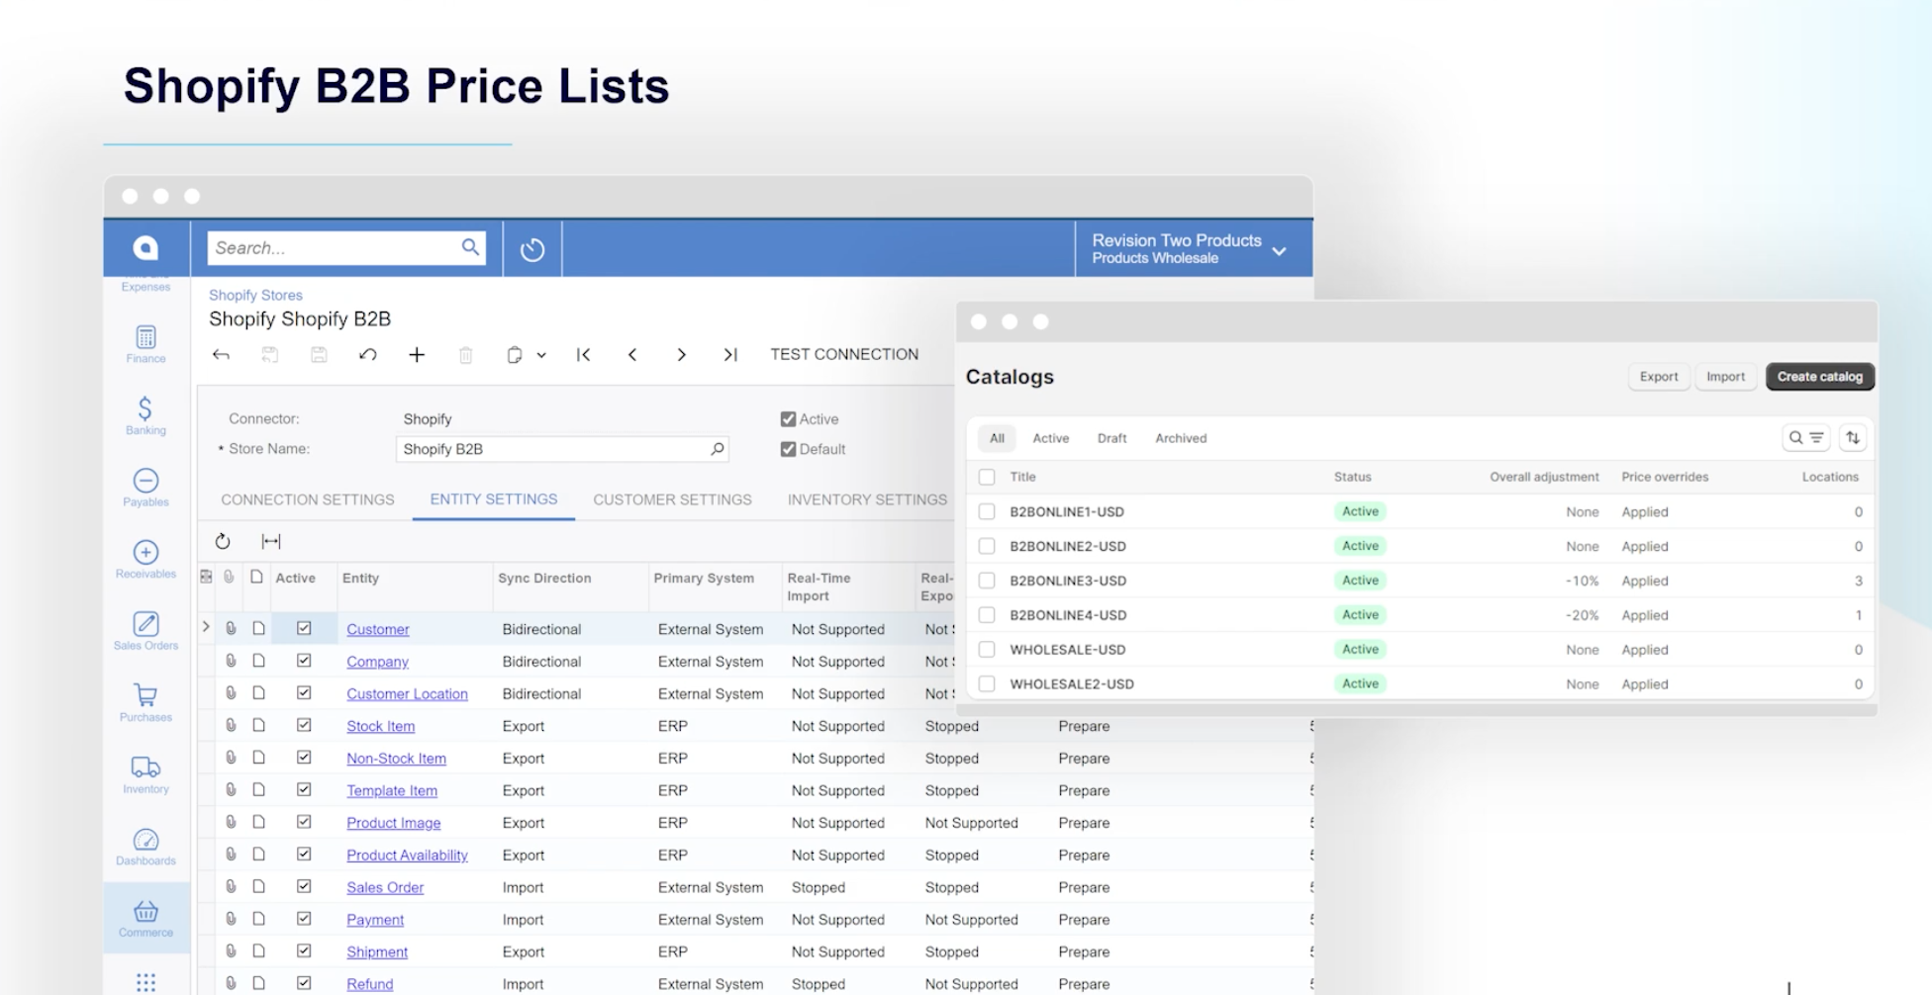Expand the Revision Two Products company dropdown

coord(1279,251)
